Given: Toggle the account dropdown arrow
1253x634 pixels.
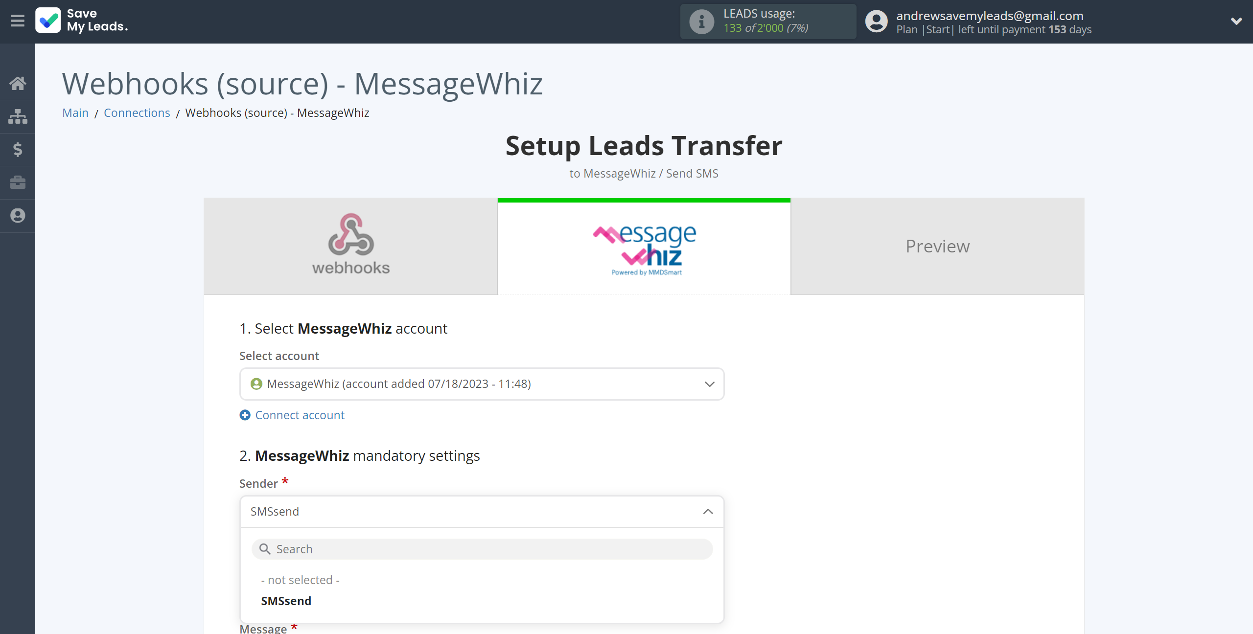Looking at the screenshot, I should pyautogui.click(x=710, y=384).
